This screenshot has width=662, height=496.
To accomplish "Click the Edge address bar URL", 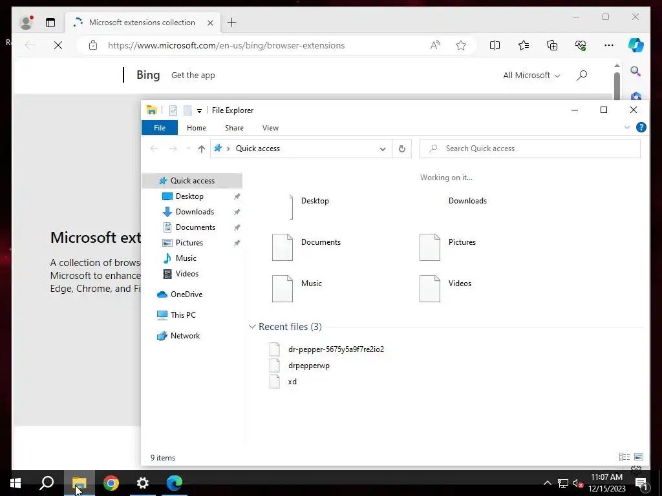I will 226,45.
